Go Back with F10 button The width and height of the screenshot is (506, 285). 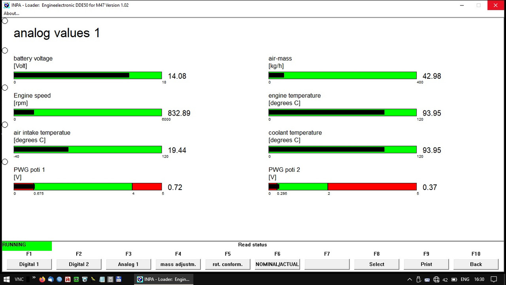pos(476,264)
